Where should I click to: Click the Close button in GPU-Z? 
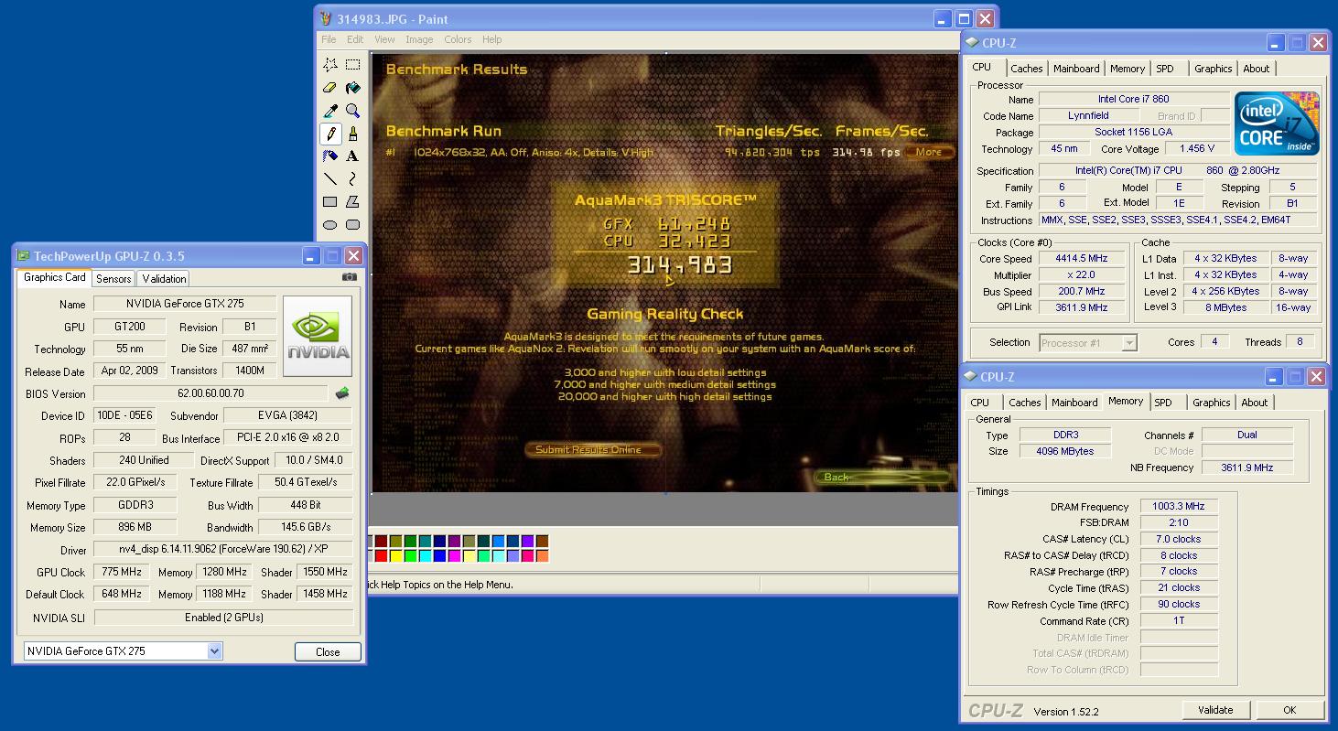(x=328, y=651)
